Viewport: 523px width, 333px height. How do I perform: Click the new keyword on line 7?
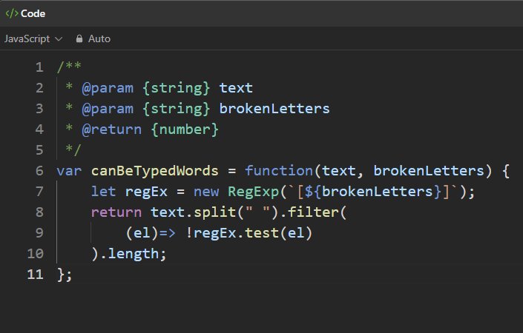[x=206, y=192]
